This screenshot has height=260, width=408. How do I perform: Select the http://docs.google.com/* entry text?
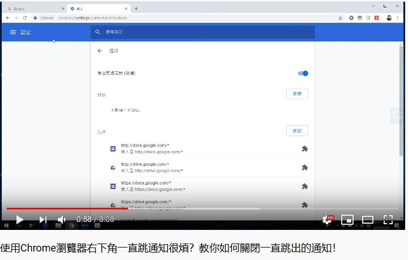[145, 145]
